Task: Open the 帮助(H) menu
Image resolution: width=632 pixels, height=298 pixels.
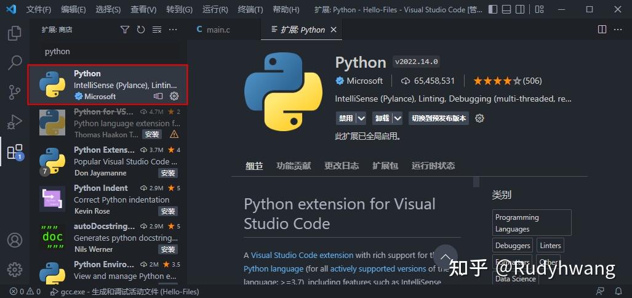Action: 286,9
